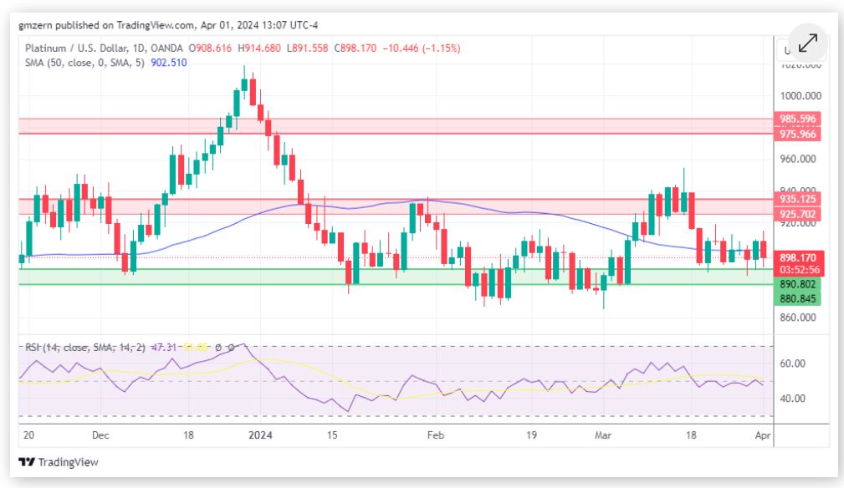Click the current price tag 898.170
Screen dimensions: 844x488
(x=797, y=258)
